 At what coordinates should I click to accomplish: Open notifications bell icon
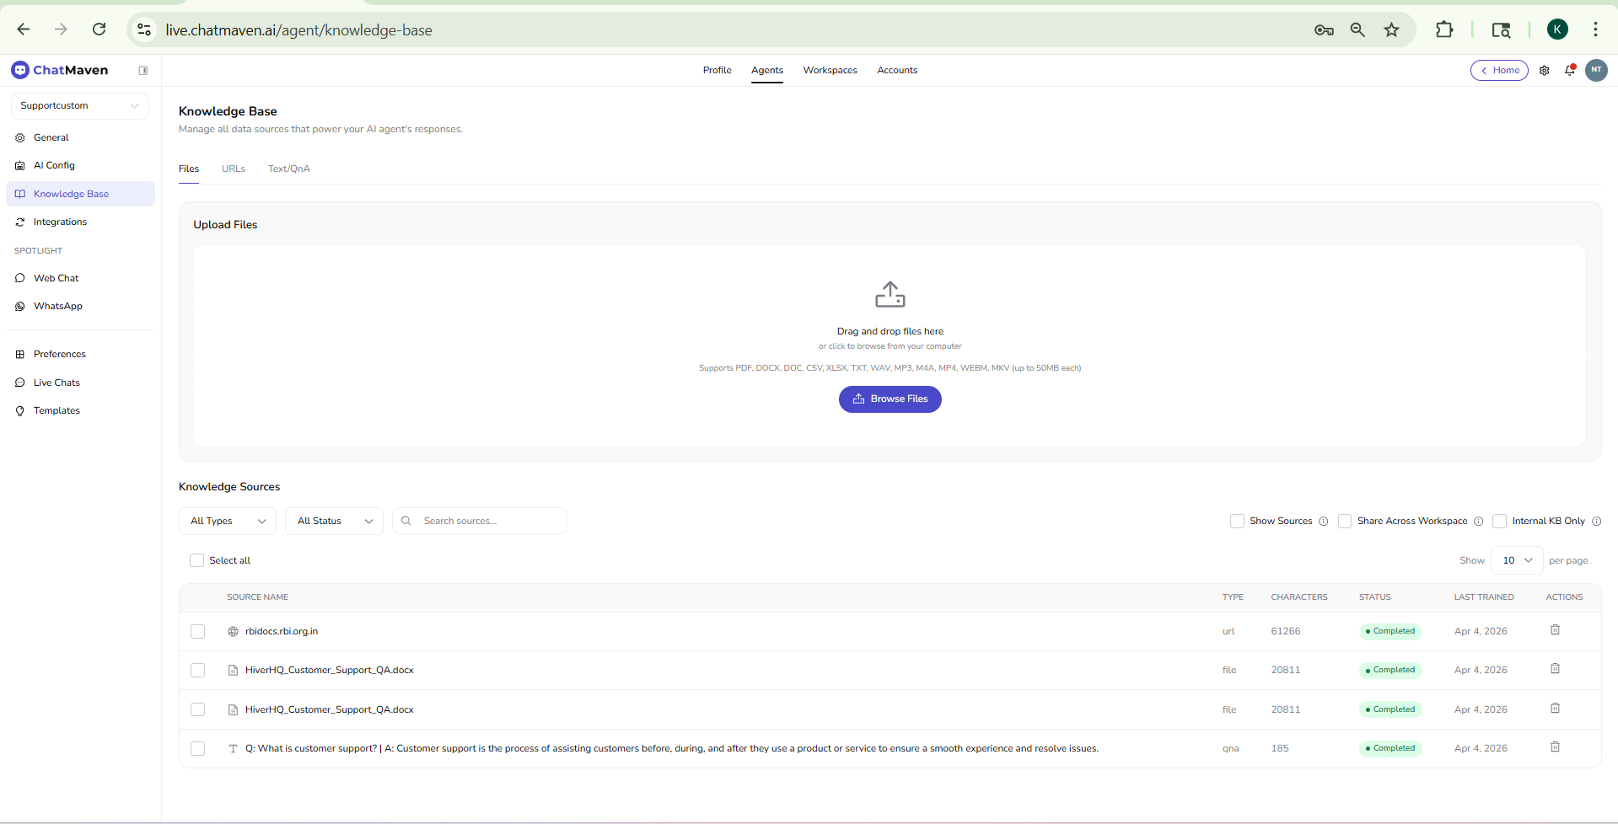point(1570,71)
